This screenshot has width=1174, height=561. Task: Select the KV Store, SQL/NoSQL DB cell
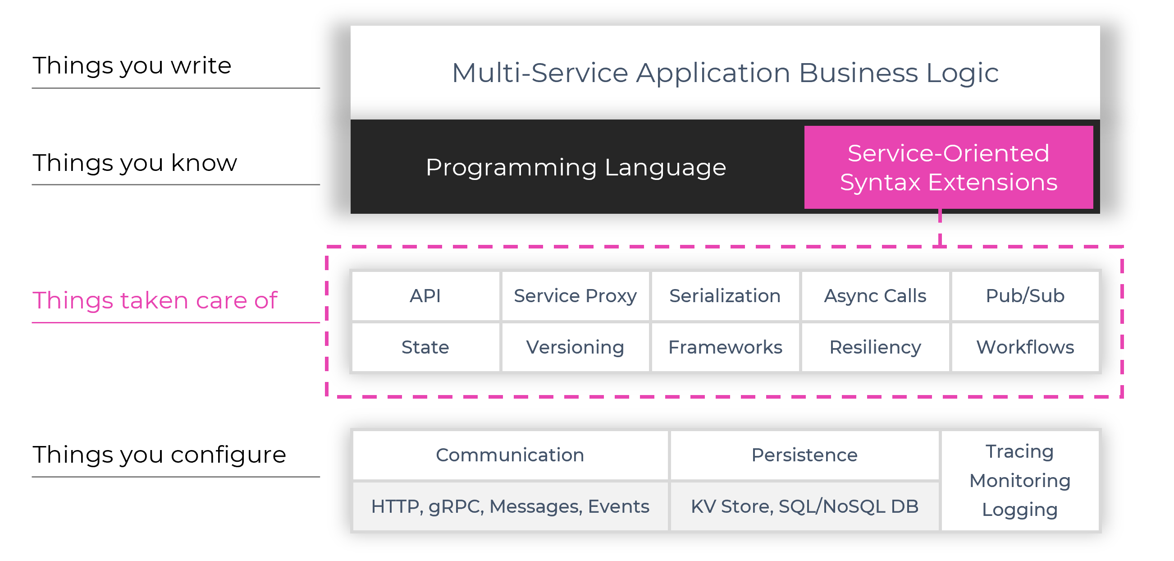tap(804, 507)
